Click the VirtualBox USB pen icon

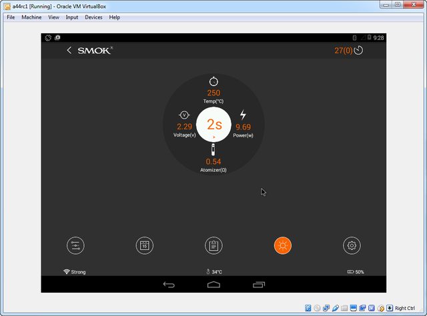pyautogui.click(x=335, y=308)
